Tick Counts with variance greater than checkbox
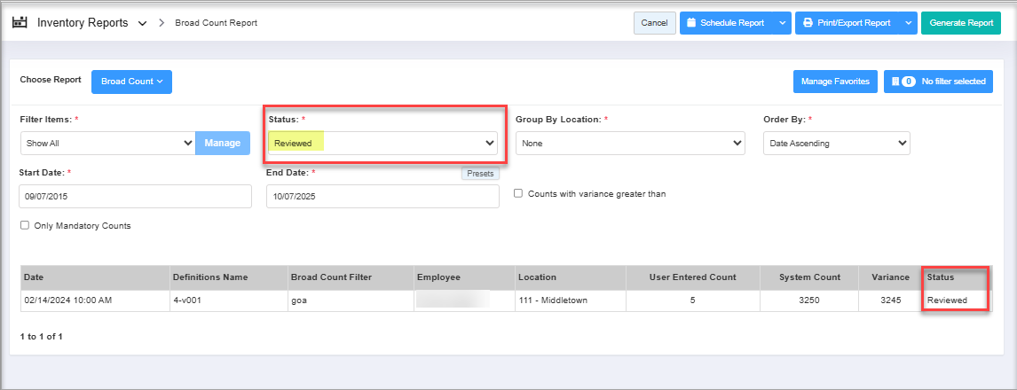 [x=518, y=193]
